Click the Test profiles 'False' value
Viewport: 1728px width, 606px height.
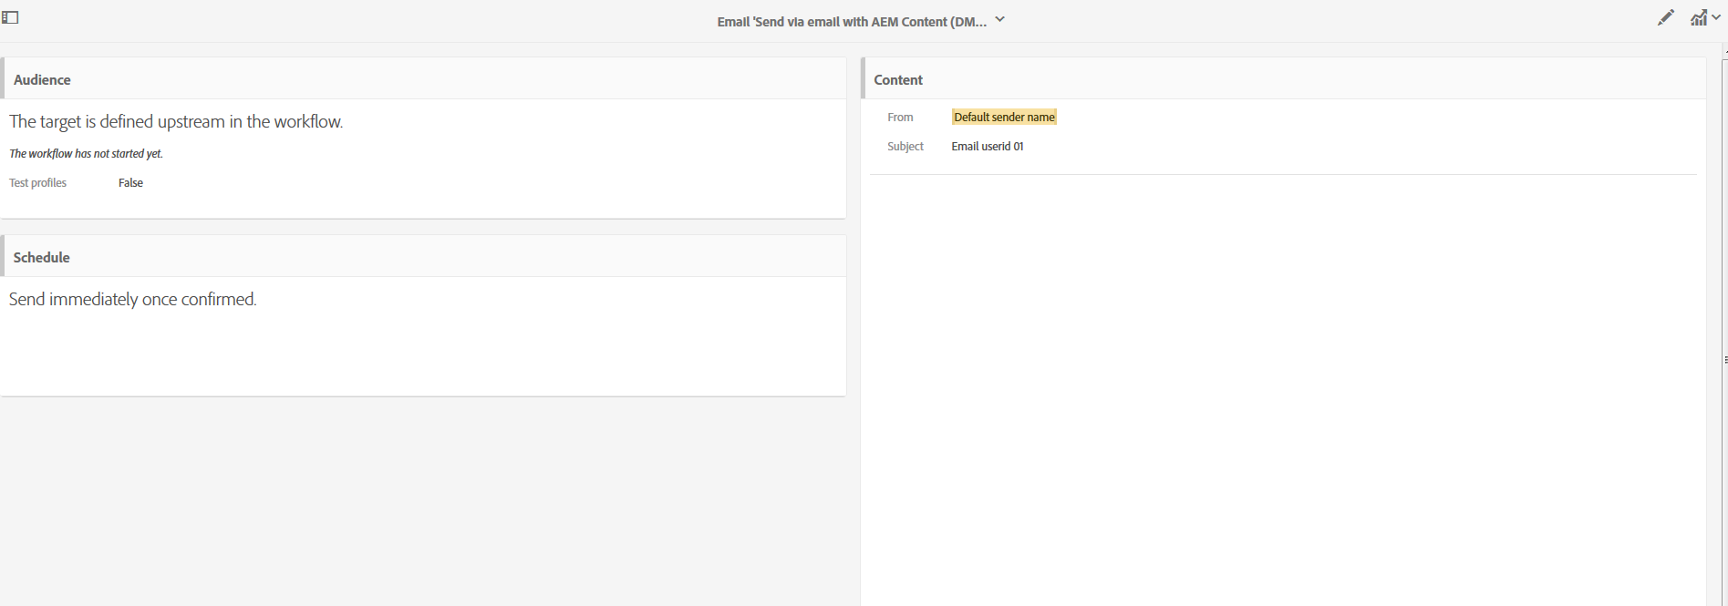pyautogui.click(x=130, y=183)
